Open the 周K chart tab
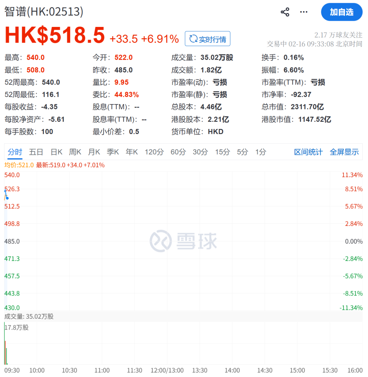Viewport: 368px width, 377px height. coord(75,152)
